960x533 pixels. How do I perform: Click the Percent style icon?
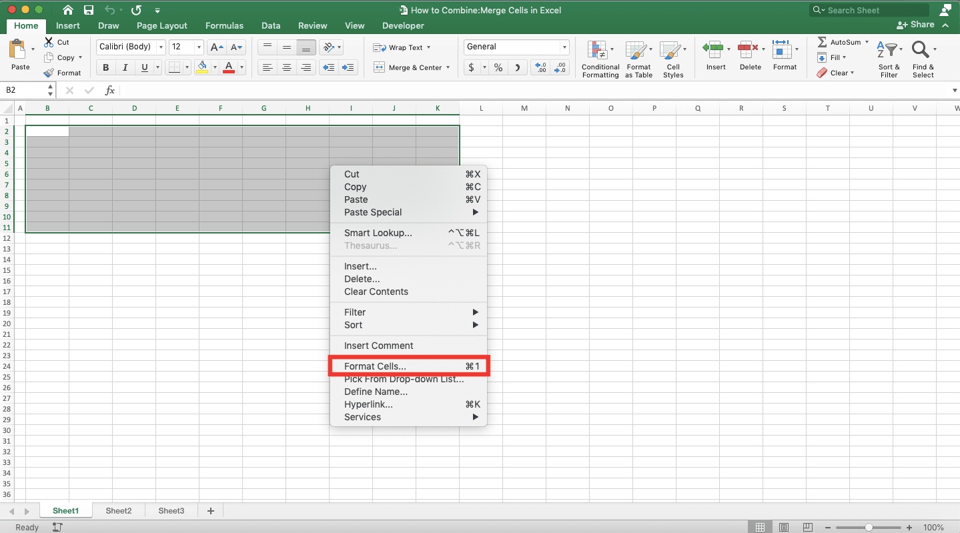[497, 67]
